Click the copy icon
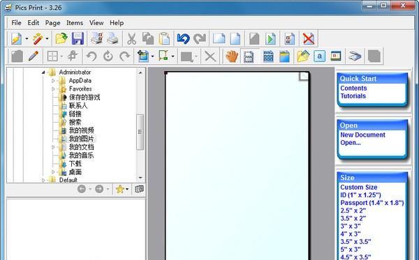 (x=148, y=39)
